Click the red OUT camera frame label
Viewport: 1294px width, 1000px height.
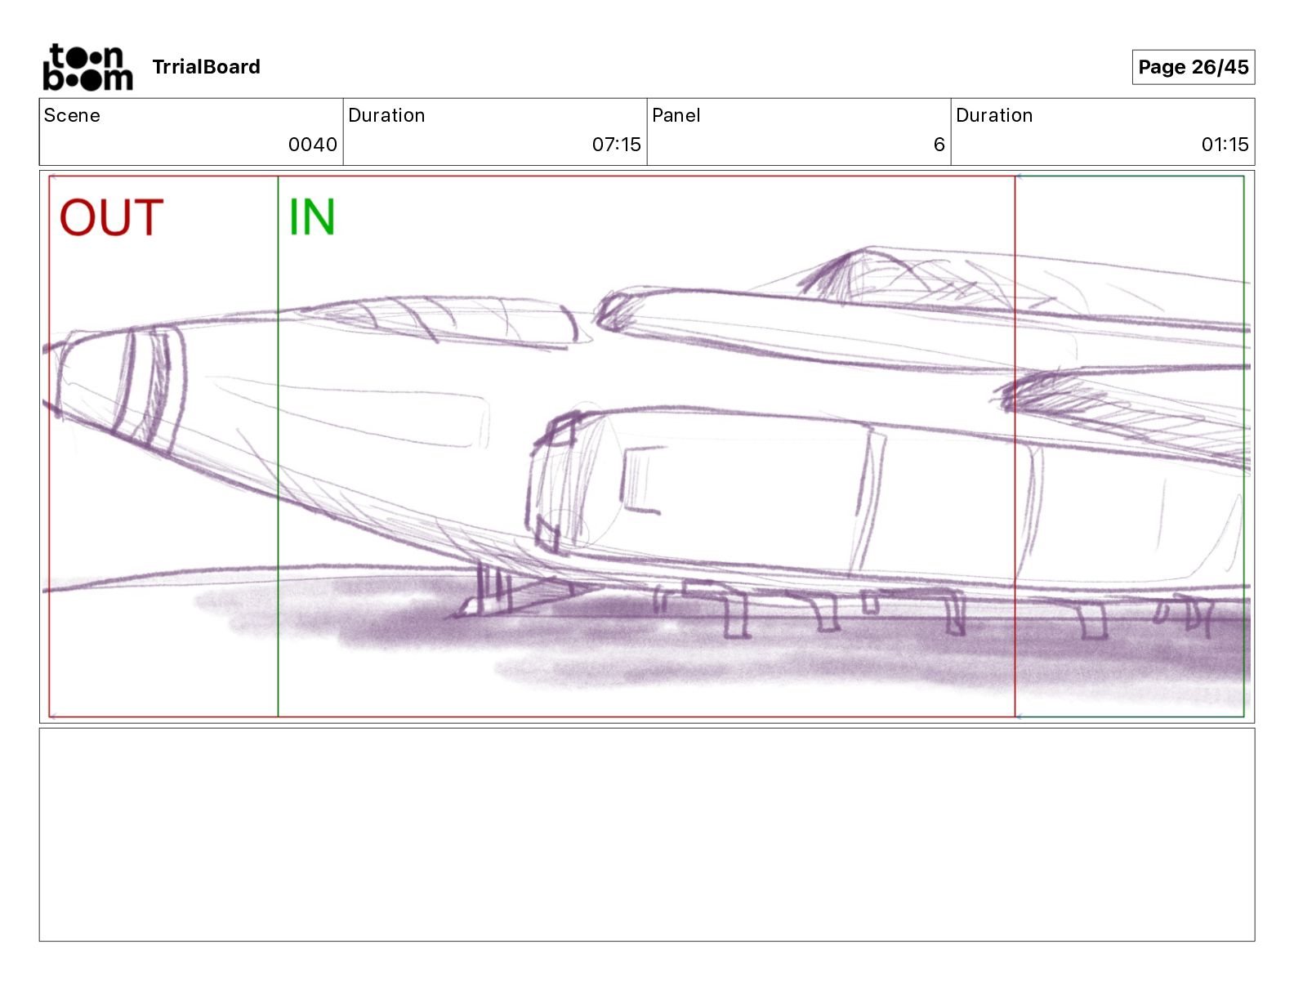[x=111, y=218]
